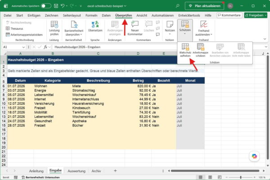The image size is (270, 180).
Task: Open the Datei menu
Action: [8, 15]
